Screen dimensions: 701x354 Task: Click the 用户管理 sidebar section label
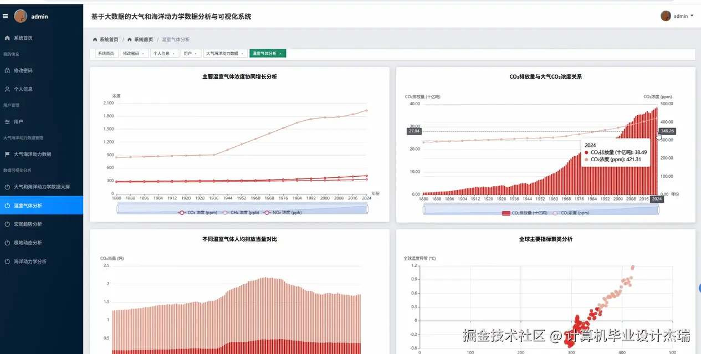coord(11,105)
